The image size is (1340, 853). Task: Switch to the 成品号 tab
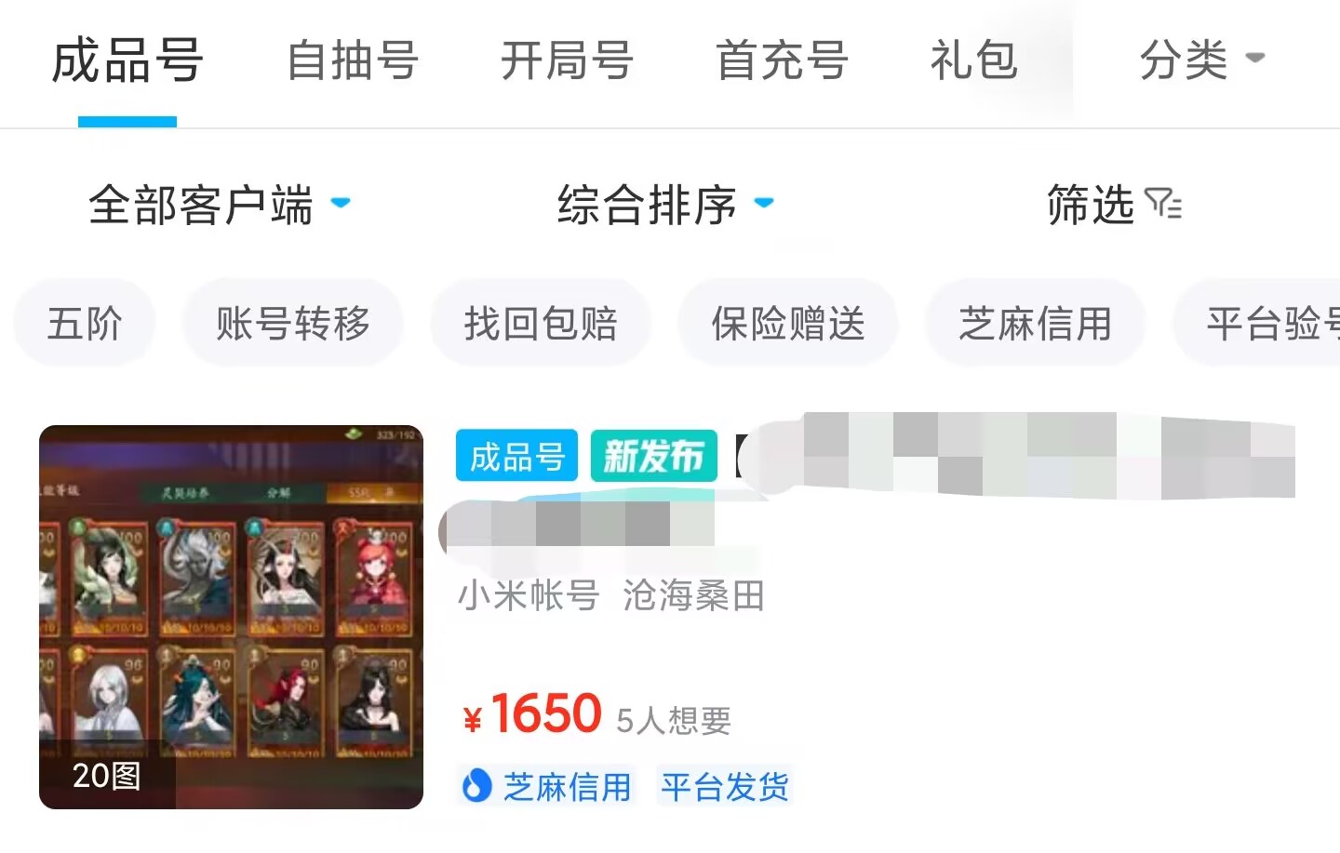pyautogui.click(x=127, y=61)
